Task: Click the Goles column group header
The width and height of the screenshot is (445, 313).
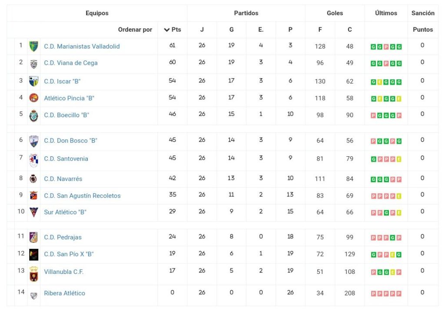Action: (x=335, y=13)
